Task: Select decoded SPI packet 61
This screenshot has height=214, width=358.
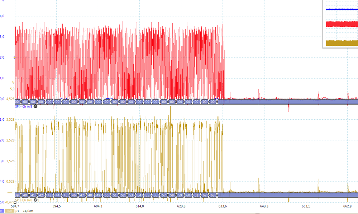Action: [196, 195]
